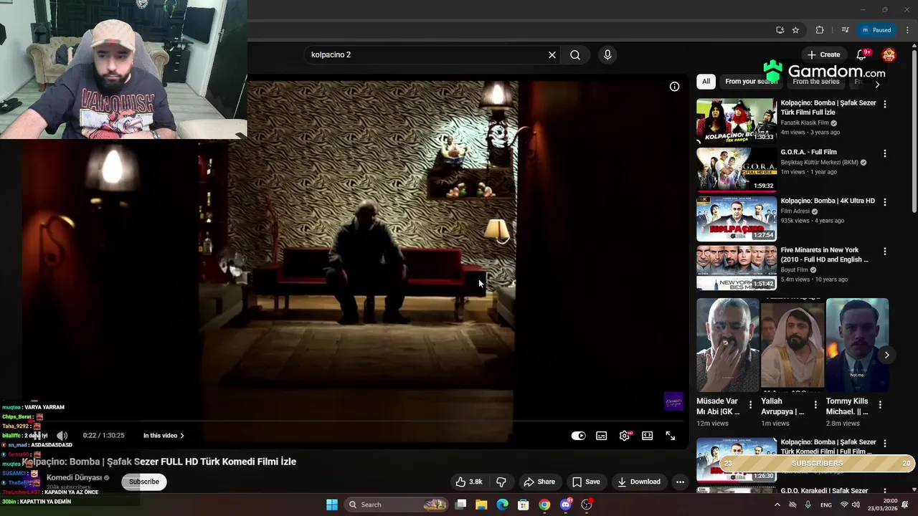918x516 pixels.
Task: Toggle the autoplay switch in player
Action: pyautogui.click(x=578, y=436)
